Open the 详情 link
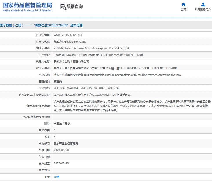This screenshot has width=212, height=182. coord(56,177)
